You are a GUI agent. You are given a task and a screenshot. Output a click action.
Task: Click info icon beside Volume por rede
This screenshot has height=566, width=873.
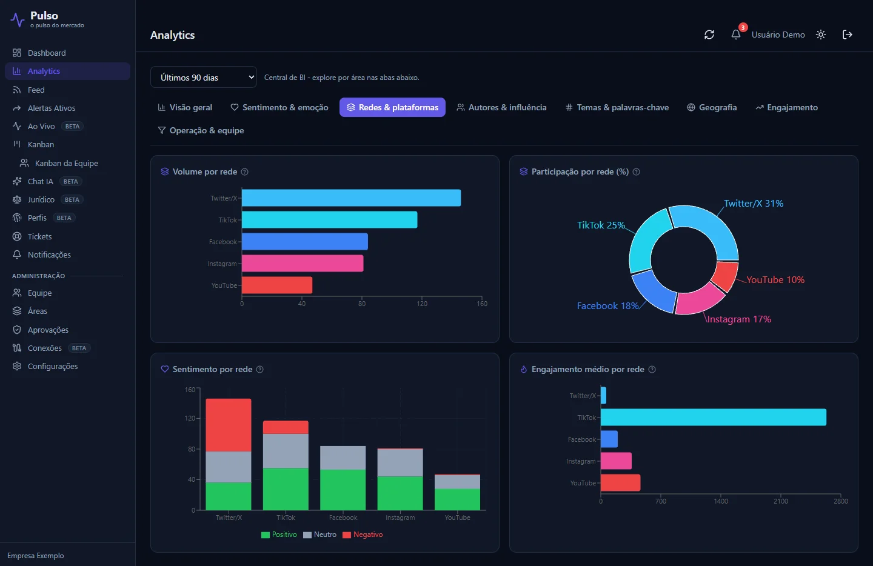tap(245, 172)
